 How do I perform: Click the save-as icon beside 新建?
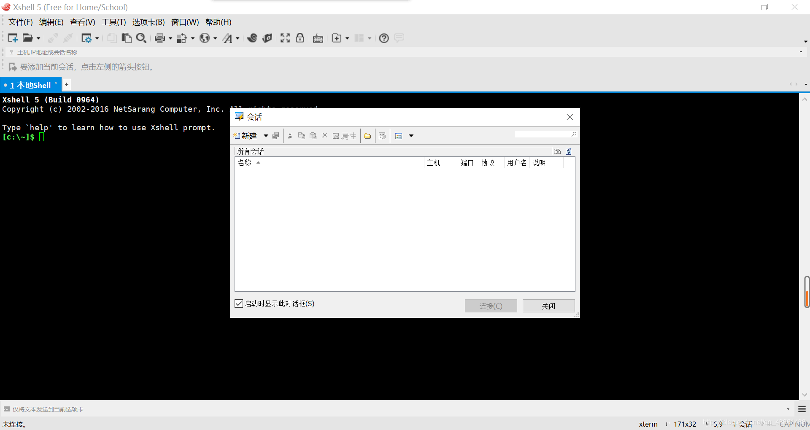point(275,136)
